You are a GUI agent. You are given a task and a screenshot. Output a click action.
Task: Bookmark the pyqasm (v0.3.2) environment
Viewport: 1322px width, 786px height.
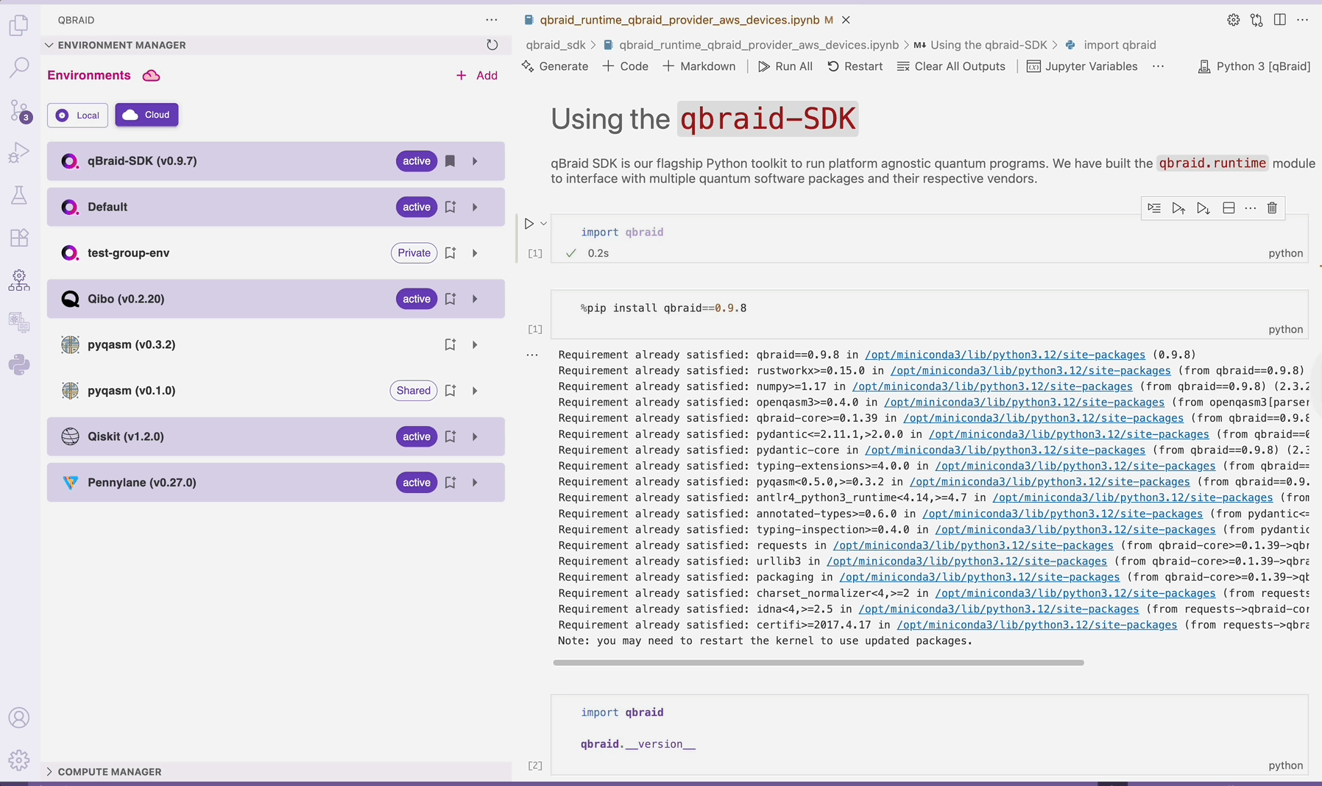[x=450, y=344]
